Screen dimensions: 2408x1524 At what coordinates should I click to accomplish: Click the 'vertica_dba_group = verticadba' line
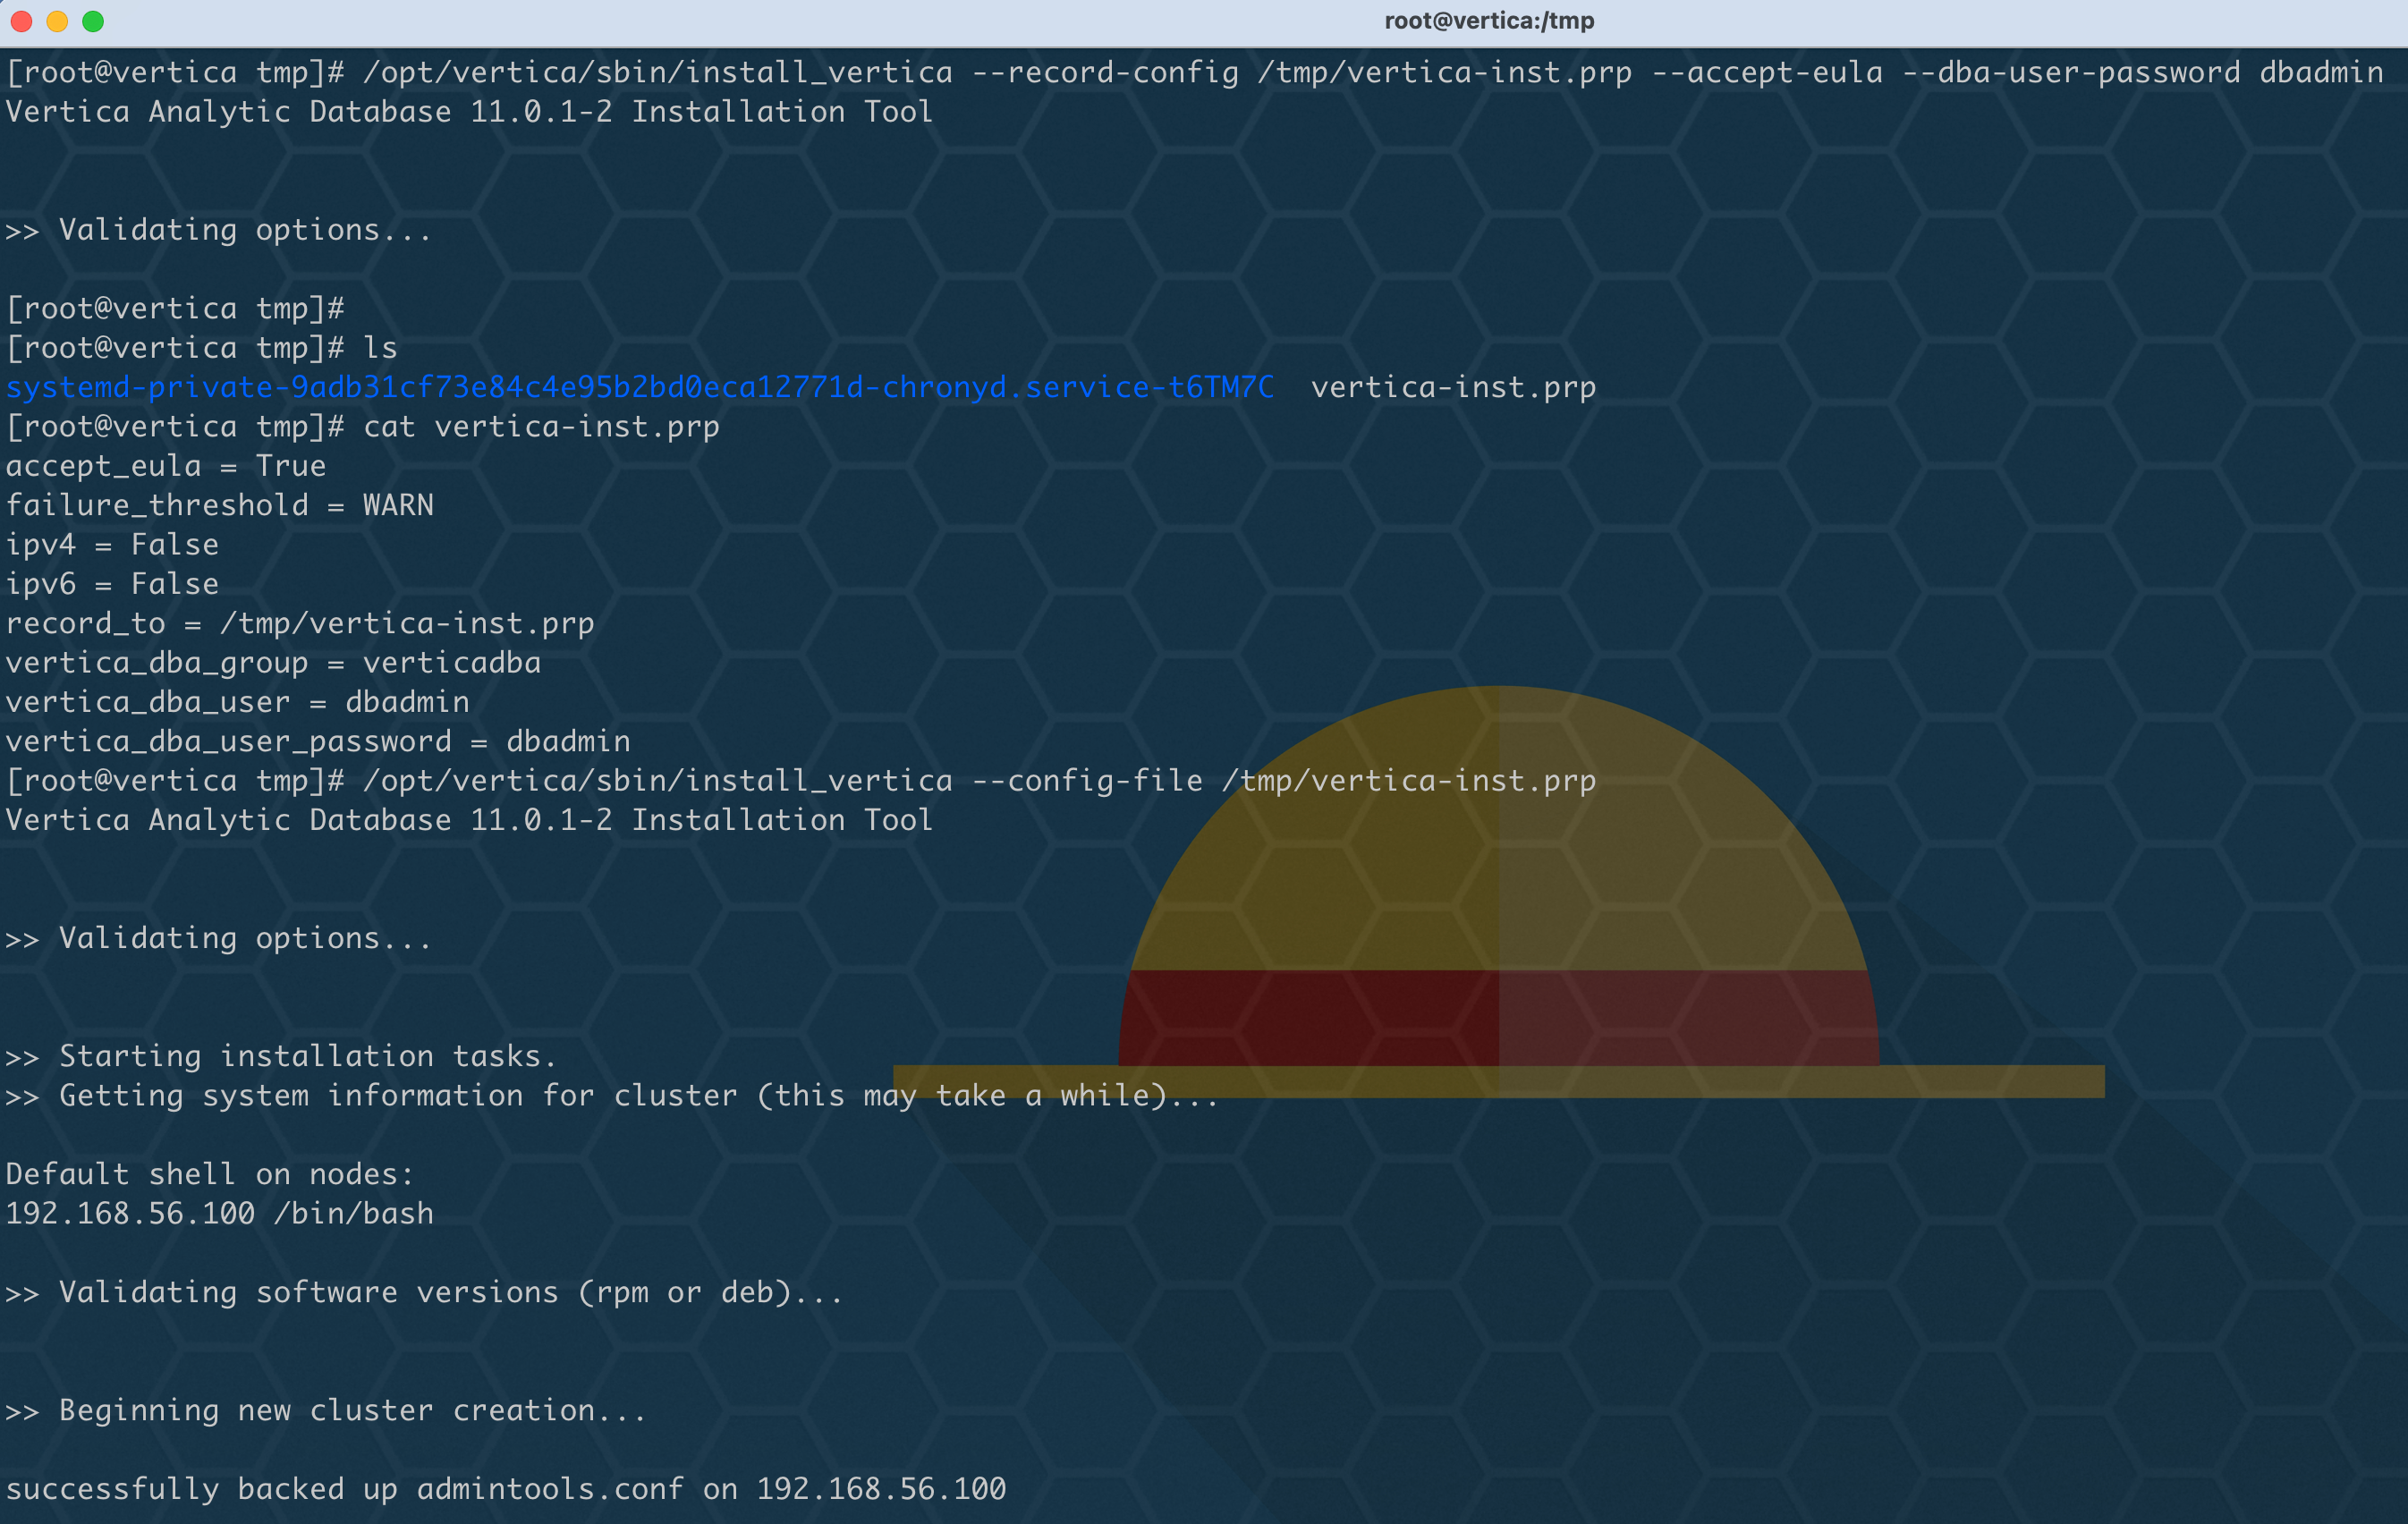point(273,663)
